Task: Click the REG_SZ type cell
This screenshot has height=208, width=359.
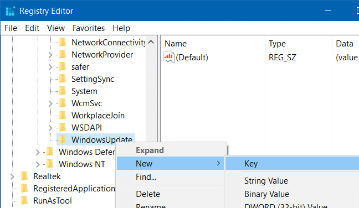Action: (283, 58)
